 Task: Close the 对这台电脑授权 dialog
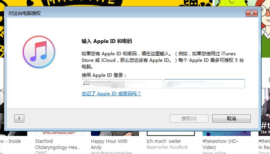coord(252,13)
